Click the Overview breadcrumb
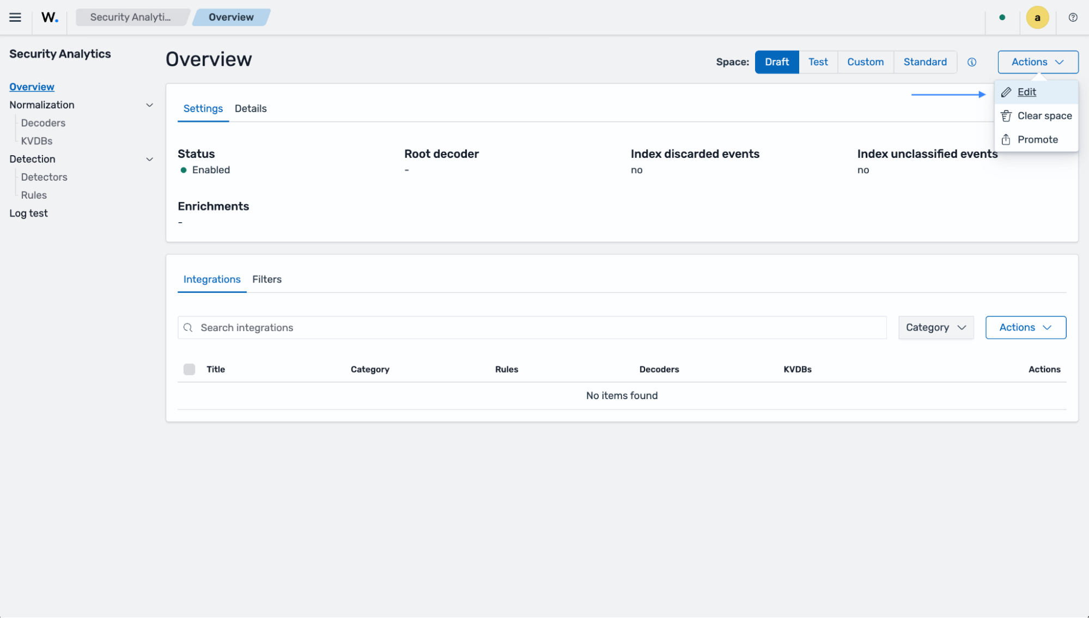This screenshot has height=618, width=1089. click(232, 17)
